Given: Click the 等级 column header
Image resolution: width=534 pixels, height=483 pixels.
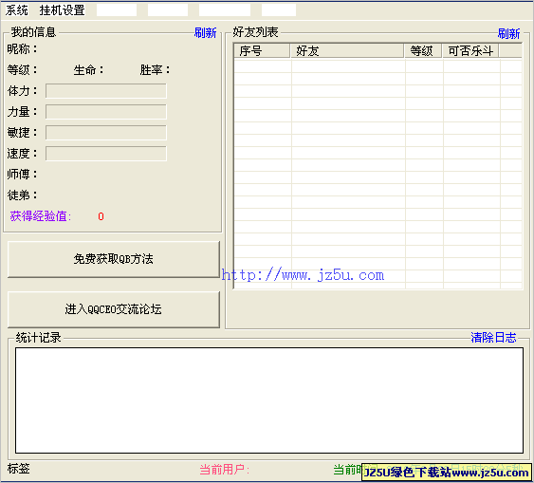Looking at the screenshot, I should point(423,51).
